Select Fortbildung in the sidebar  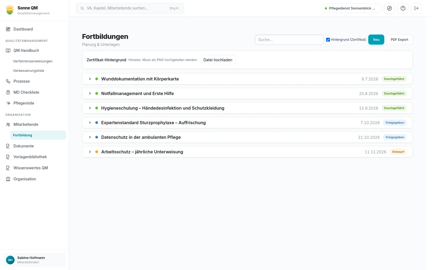point(38,135)
